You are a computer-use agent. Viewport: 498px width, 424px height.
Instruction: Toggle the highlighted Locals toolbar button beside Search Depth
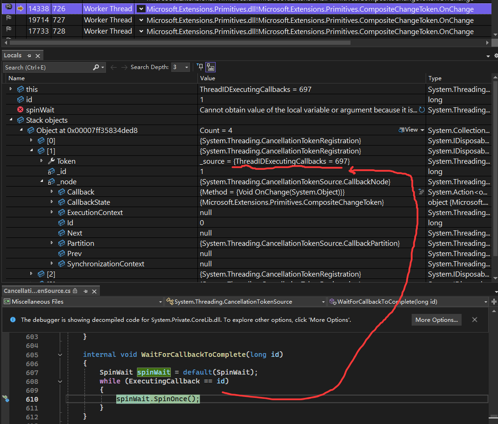(x=210, y=67)
